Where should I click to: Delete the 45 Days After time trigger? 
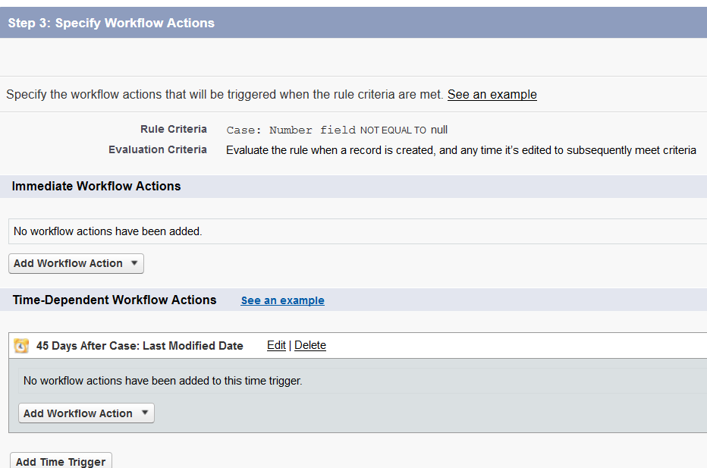[310, 345]
